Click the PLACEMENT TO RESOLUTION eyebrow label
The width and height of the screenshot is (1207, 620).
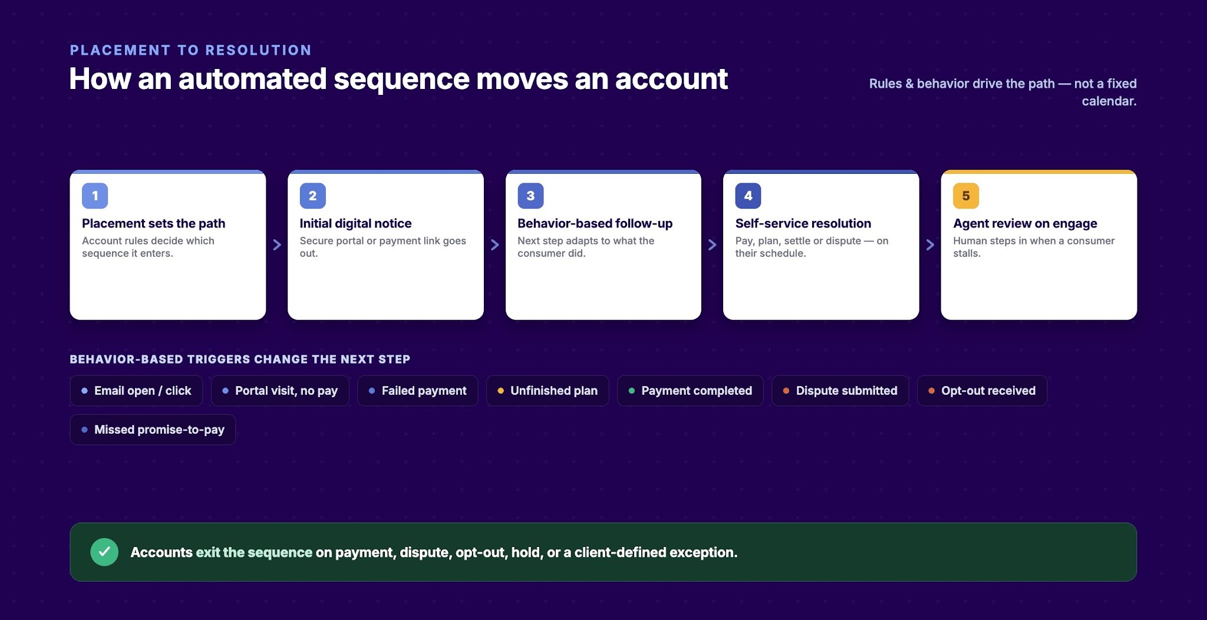191,50
